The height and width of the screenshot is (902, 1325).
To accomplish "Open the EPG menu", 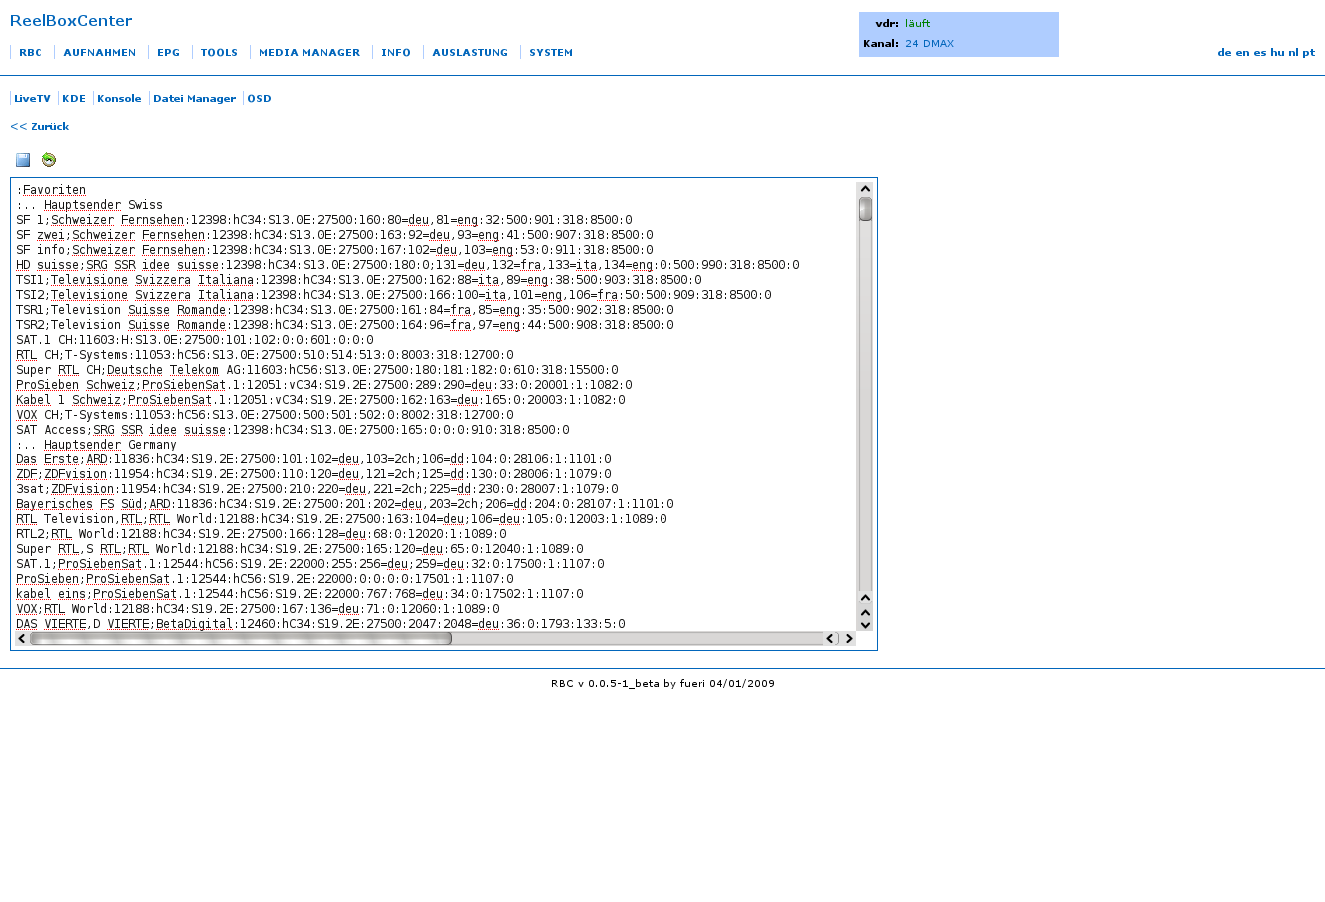I will [168, 53].
